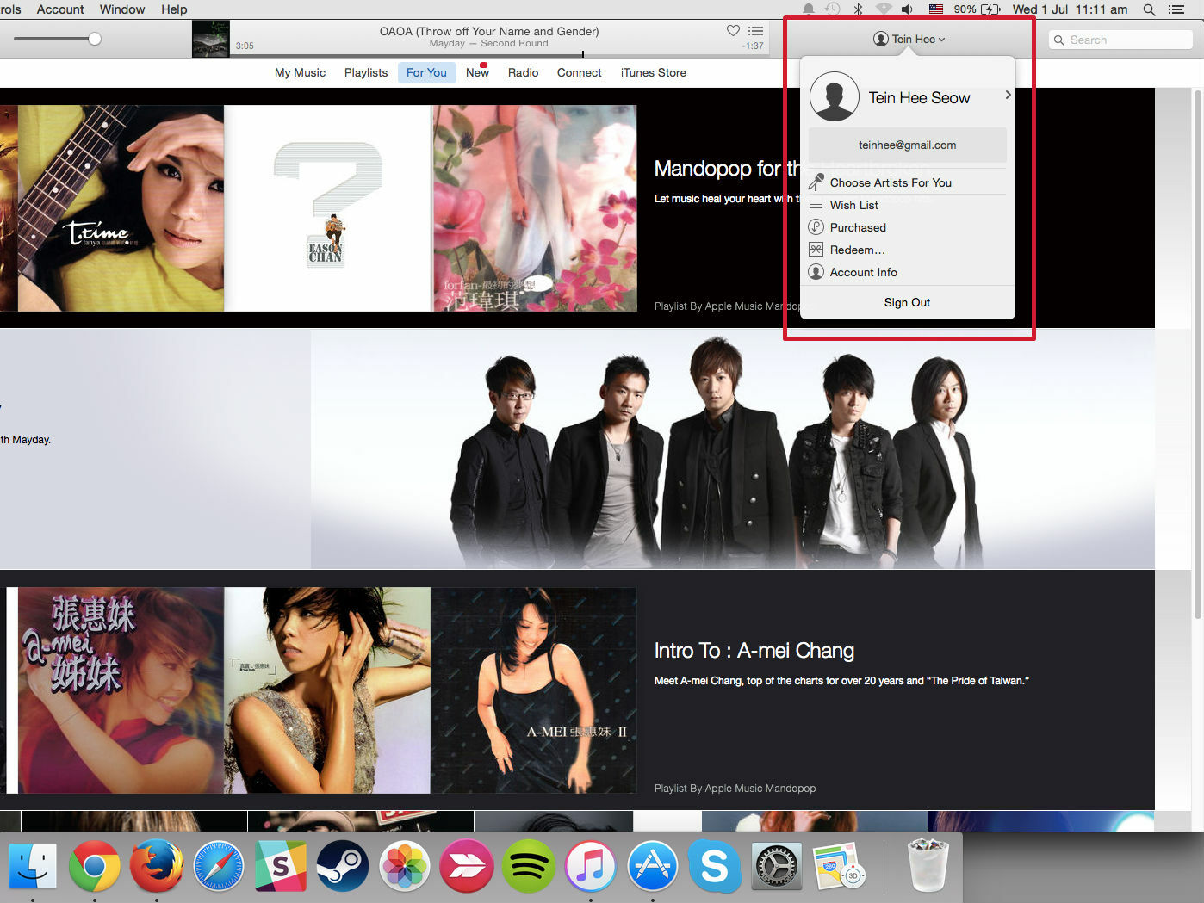Click the menu bar date and time
This screenshot has height=903, width=1204.
pyautogui.click(x=1070, y=9)
